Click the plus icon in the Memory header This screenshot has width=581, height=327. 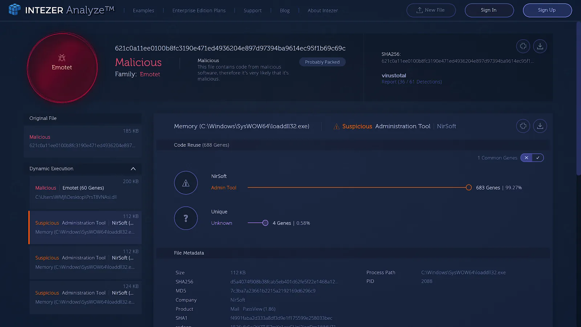523,126
